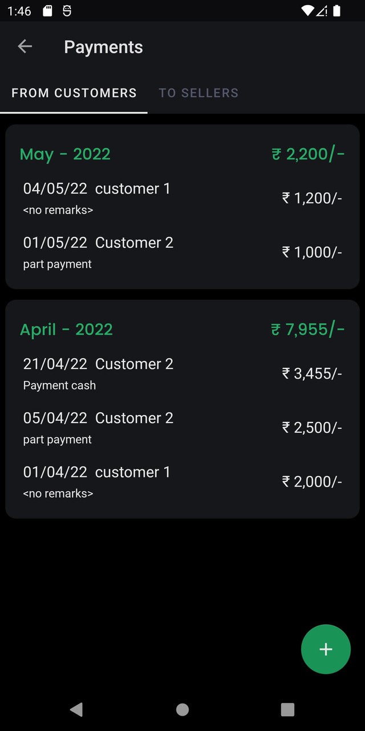Viewport: 365px width, 731px height.
Task: Switch to the TO SELLERS tab
Action: tap(198, 93)
